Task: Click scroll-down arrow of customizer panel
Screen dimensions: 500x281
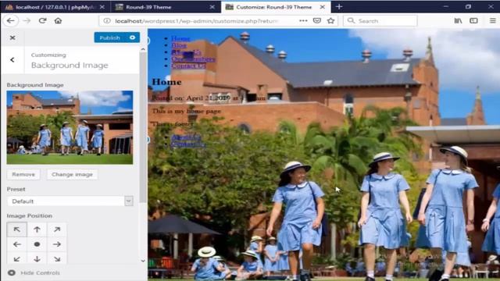Action: 143,261
